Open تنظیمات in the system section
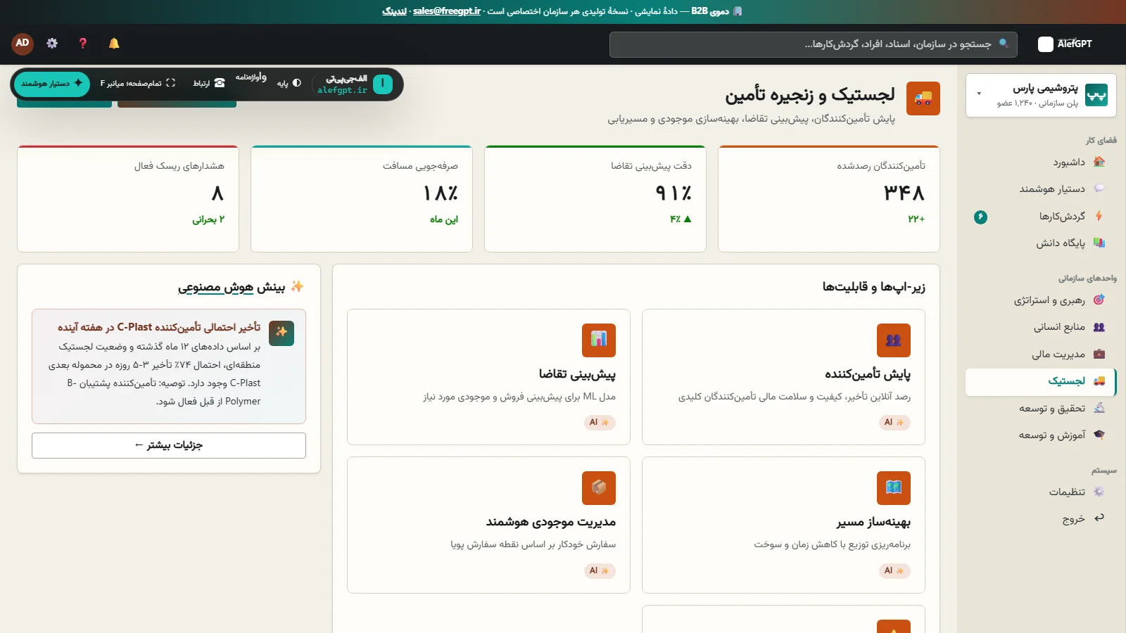 tap(1041, 492)
